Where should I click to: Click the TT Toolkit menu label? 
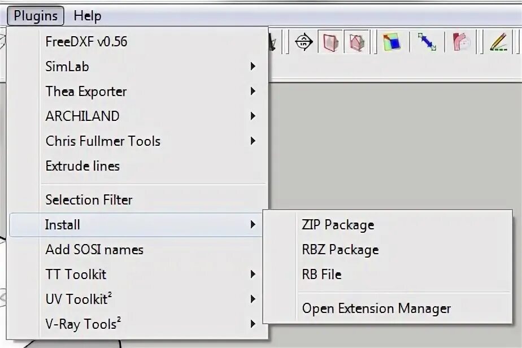pos(76,275)
